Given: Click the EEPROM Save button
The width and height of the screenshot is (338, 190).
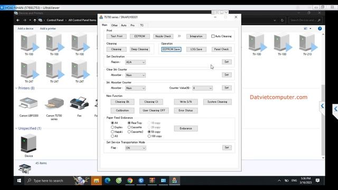Looking at the screenshot, I should coord(171,49).
